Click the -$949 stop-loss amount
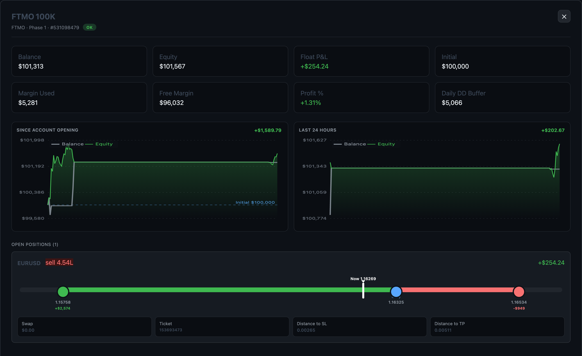The width and height of the screenshot is (582, 356). [x=519, y=308]
